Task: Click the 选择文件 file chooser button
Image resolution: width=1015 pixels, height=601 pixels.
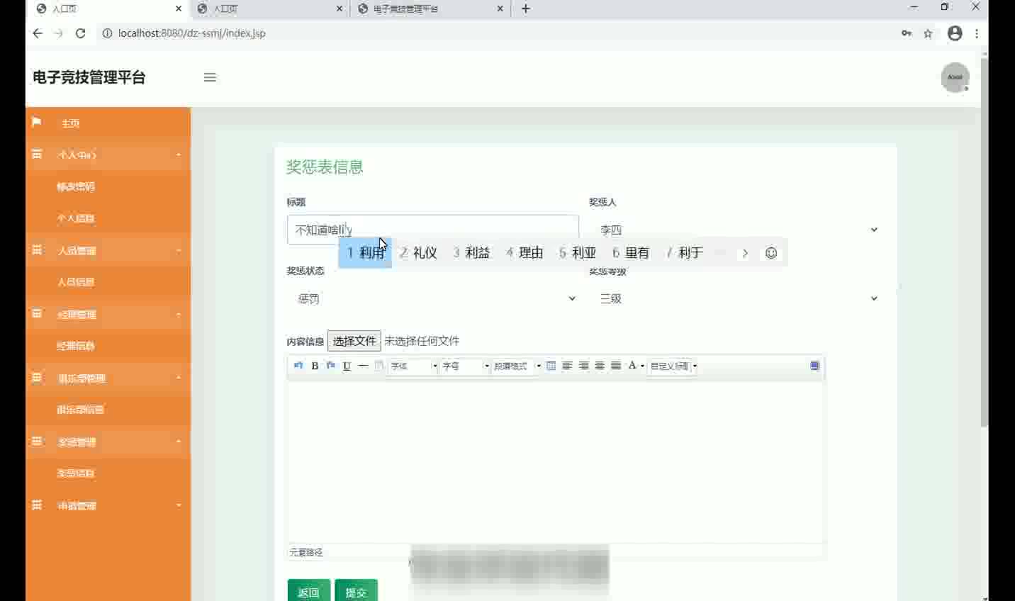Action: pos(354,341)
